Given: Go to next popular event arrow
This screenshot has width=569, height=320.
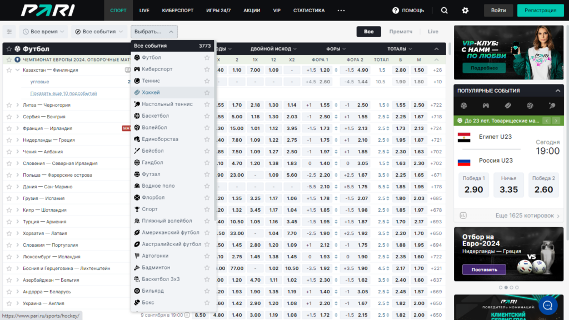Looking at the screenshot, I should [556, 121].
